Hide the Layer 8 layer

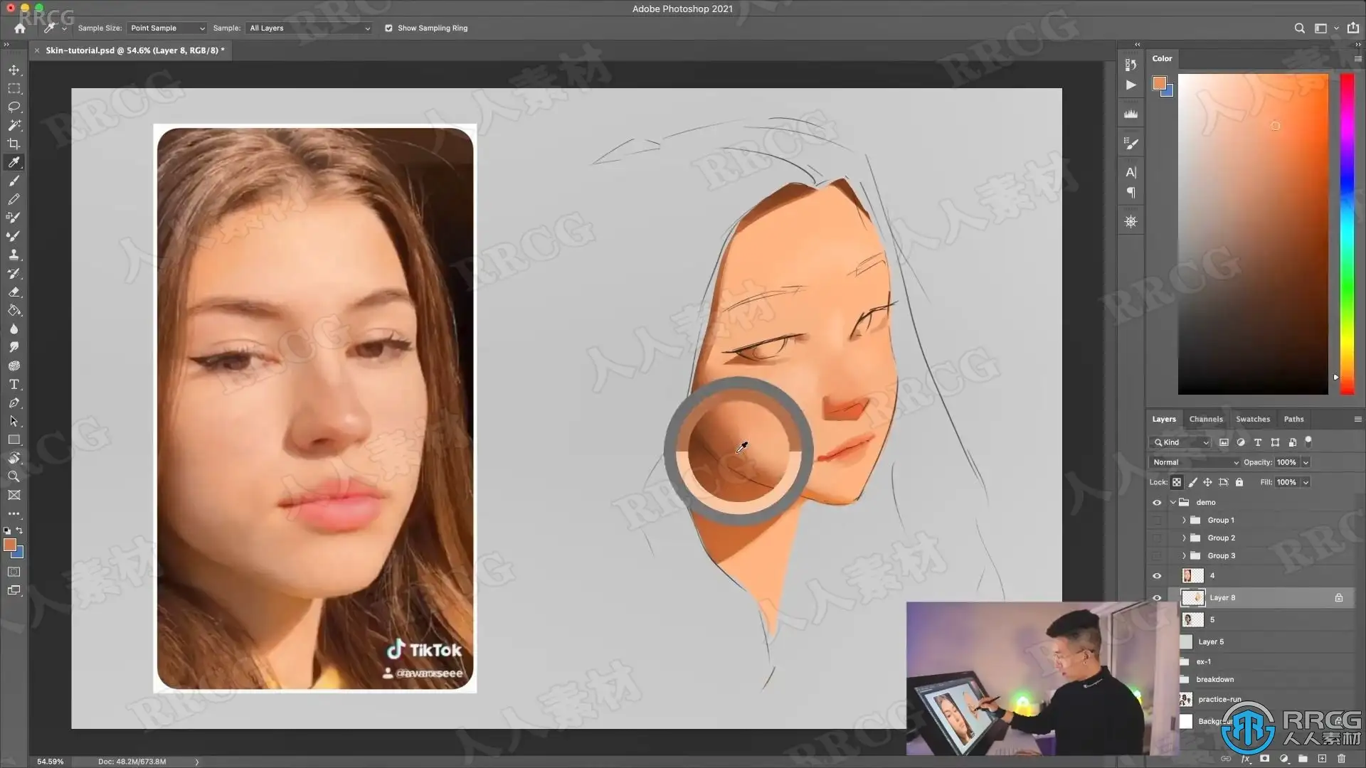tap(1157, 598)
